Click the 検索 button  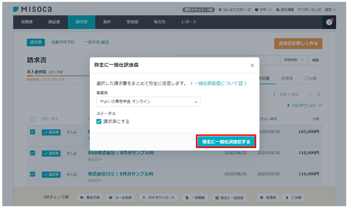tap(315, 60)
